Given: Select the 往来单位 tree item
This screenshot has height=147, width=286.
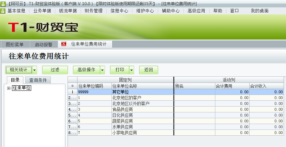Looking at the screenshot, I should click(22, 88).
